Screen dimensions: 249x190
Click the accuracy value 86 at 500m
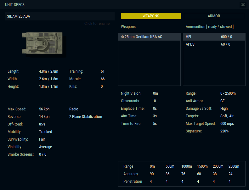[167, 174]
